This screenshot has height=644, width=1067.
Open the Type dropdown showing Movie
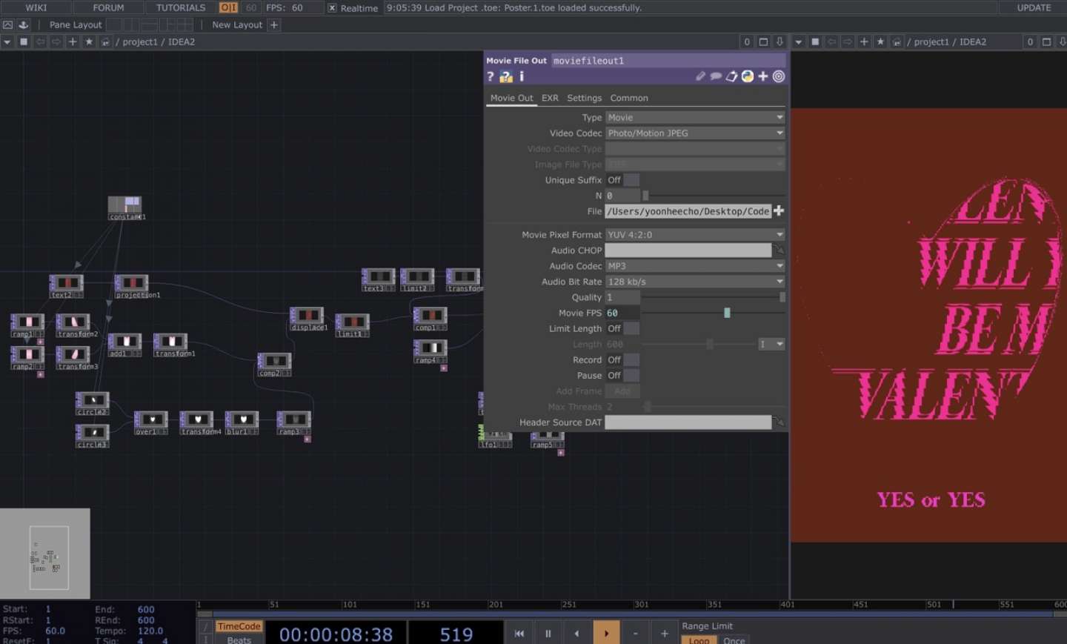695,117
